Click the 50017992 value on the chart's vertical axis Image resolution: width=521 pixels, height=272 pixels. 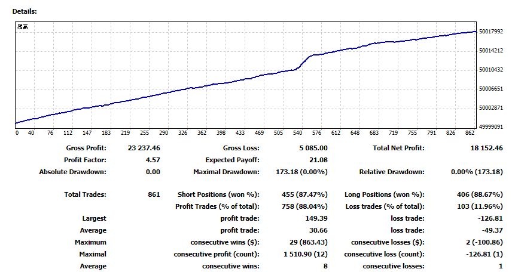coord(490,32)
